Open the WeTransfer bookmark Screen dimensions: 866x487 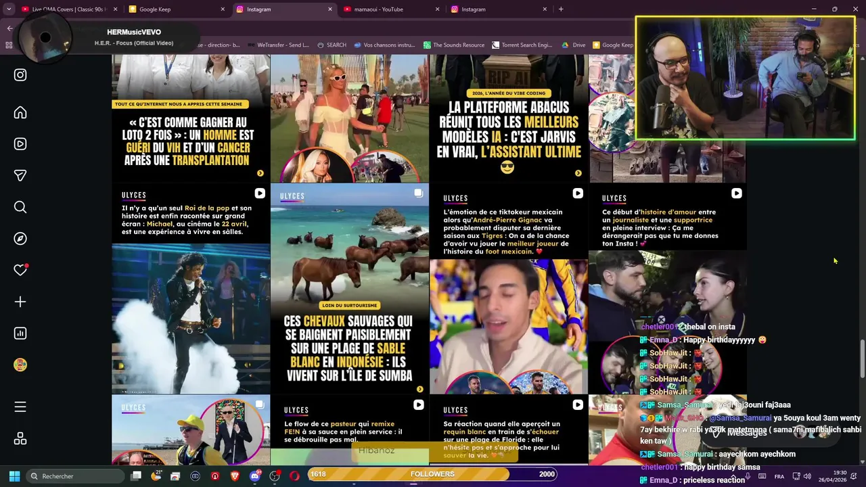(278, 45)
